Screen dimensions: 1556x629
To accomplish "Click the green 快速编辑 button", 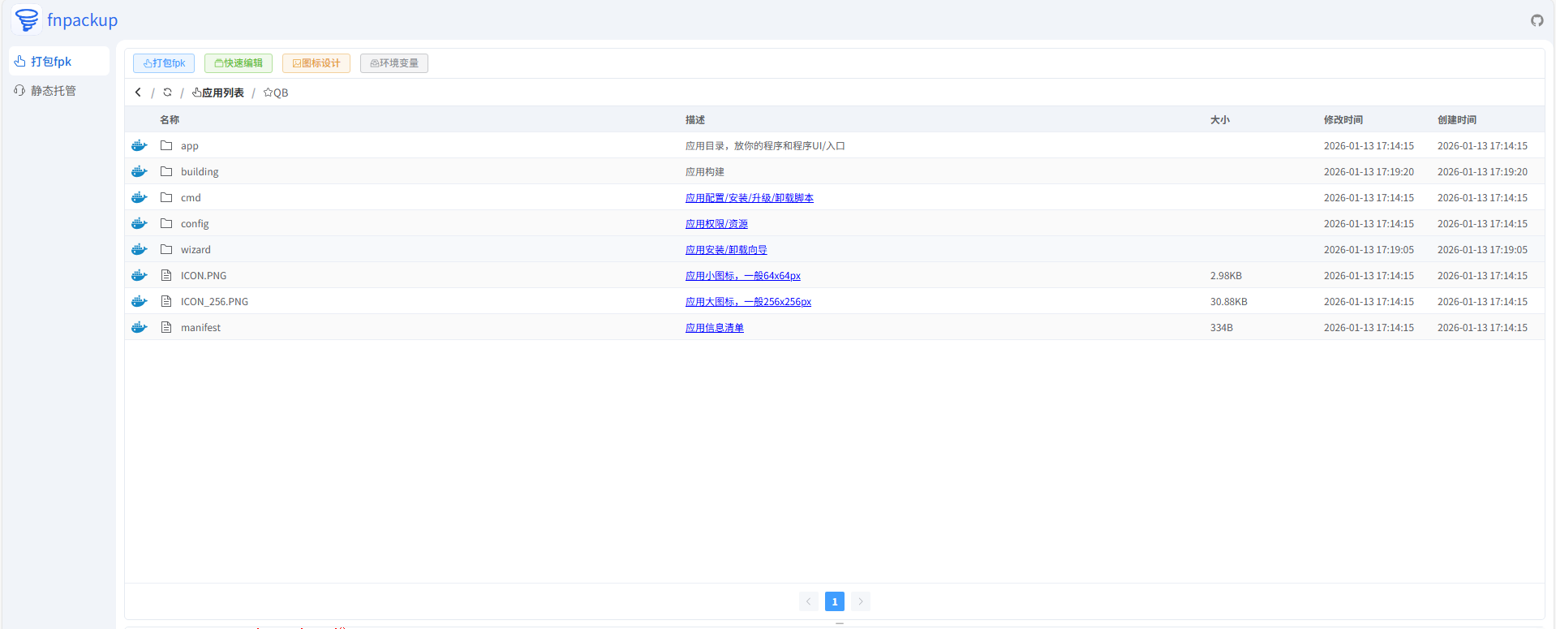I will point(239,63).
